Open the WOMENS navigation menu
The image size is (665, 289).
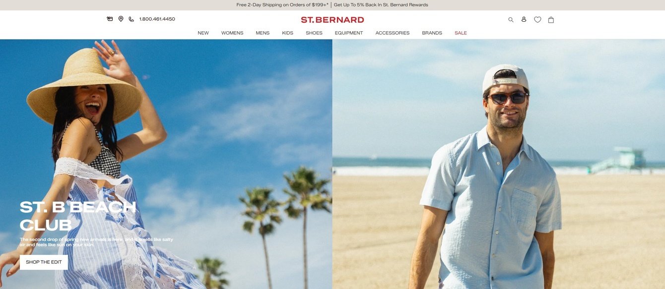pyautogui.click(x=232, y=33)
